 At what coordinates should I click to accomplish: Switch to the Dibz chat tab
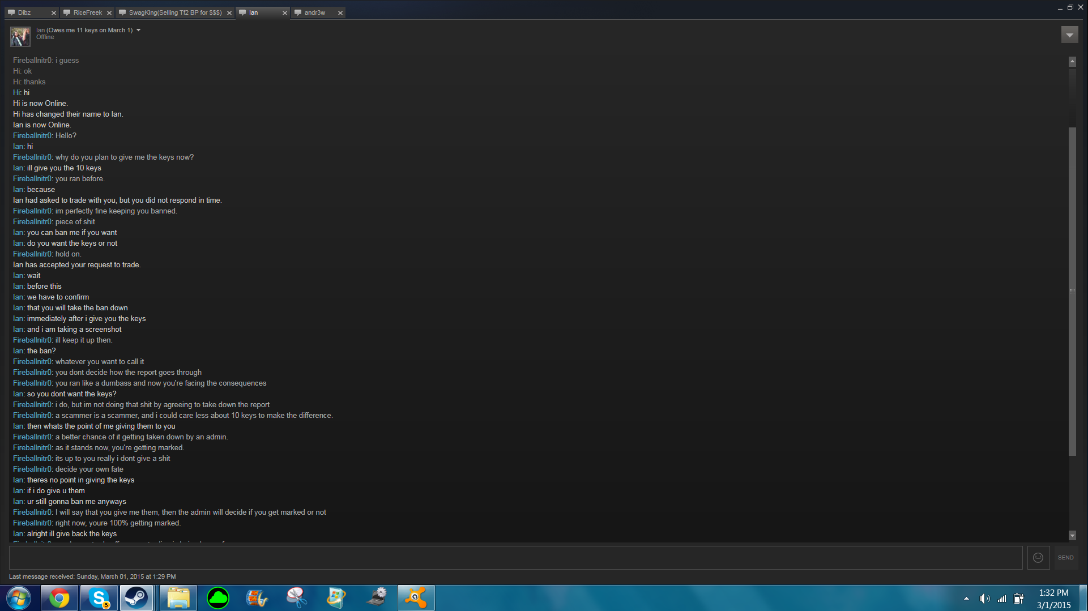click(25, 12)
